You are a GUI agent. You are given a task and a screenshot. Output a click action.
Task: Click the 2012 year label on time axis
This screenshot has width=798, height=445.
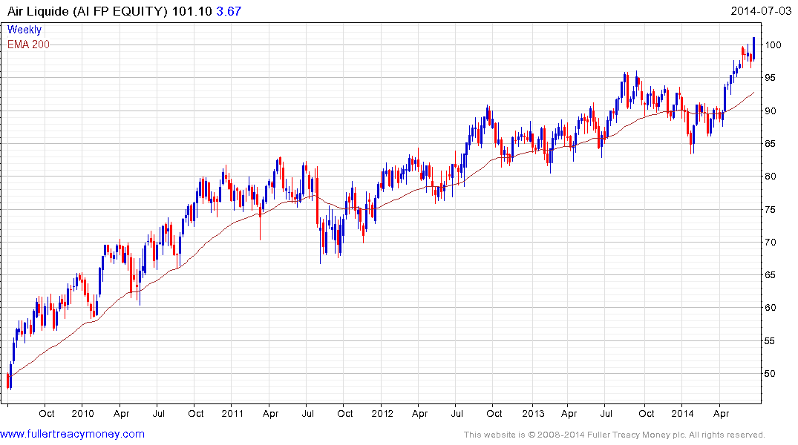(382, 413)
